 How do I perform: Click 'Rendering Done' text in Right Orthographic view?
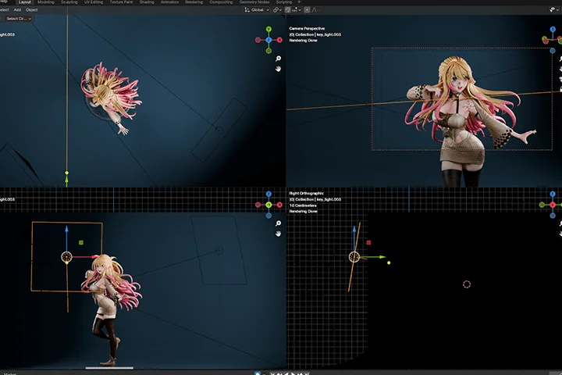pyautogui.click(x=303, y=212)
